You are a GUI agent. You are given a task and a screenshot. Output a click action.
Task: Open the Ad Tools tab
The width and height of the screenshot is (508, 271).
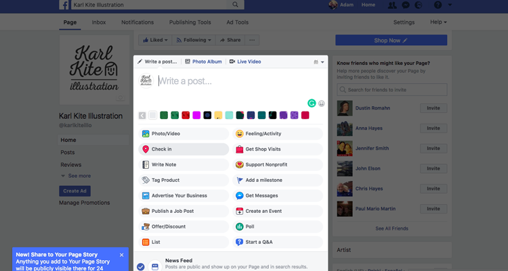238,22
